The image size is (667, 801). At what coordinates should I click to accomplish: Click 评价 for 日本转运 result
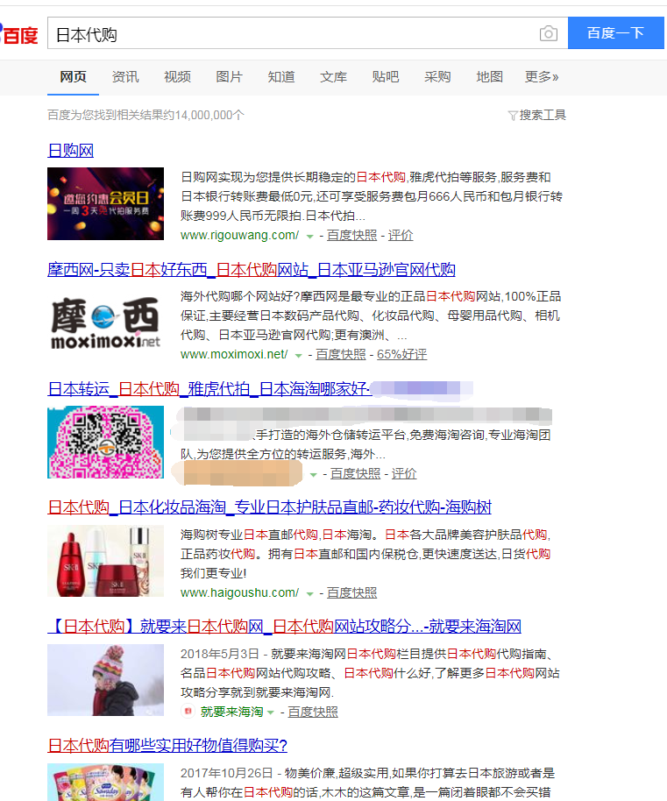pyautogui.click(x=404, y=473)
